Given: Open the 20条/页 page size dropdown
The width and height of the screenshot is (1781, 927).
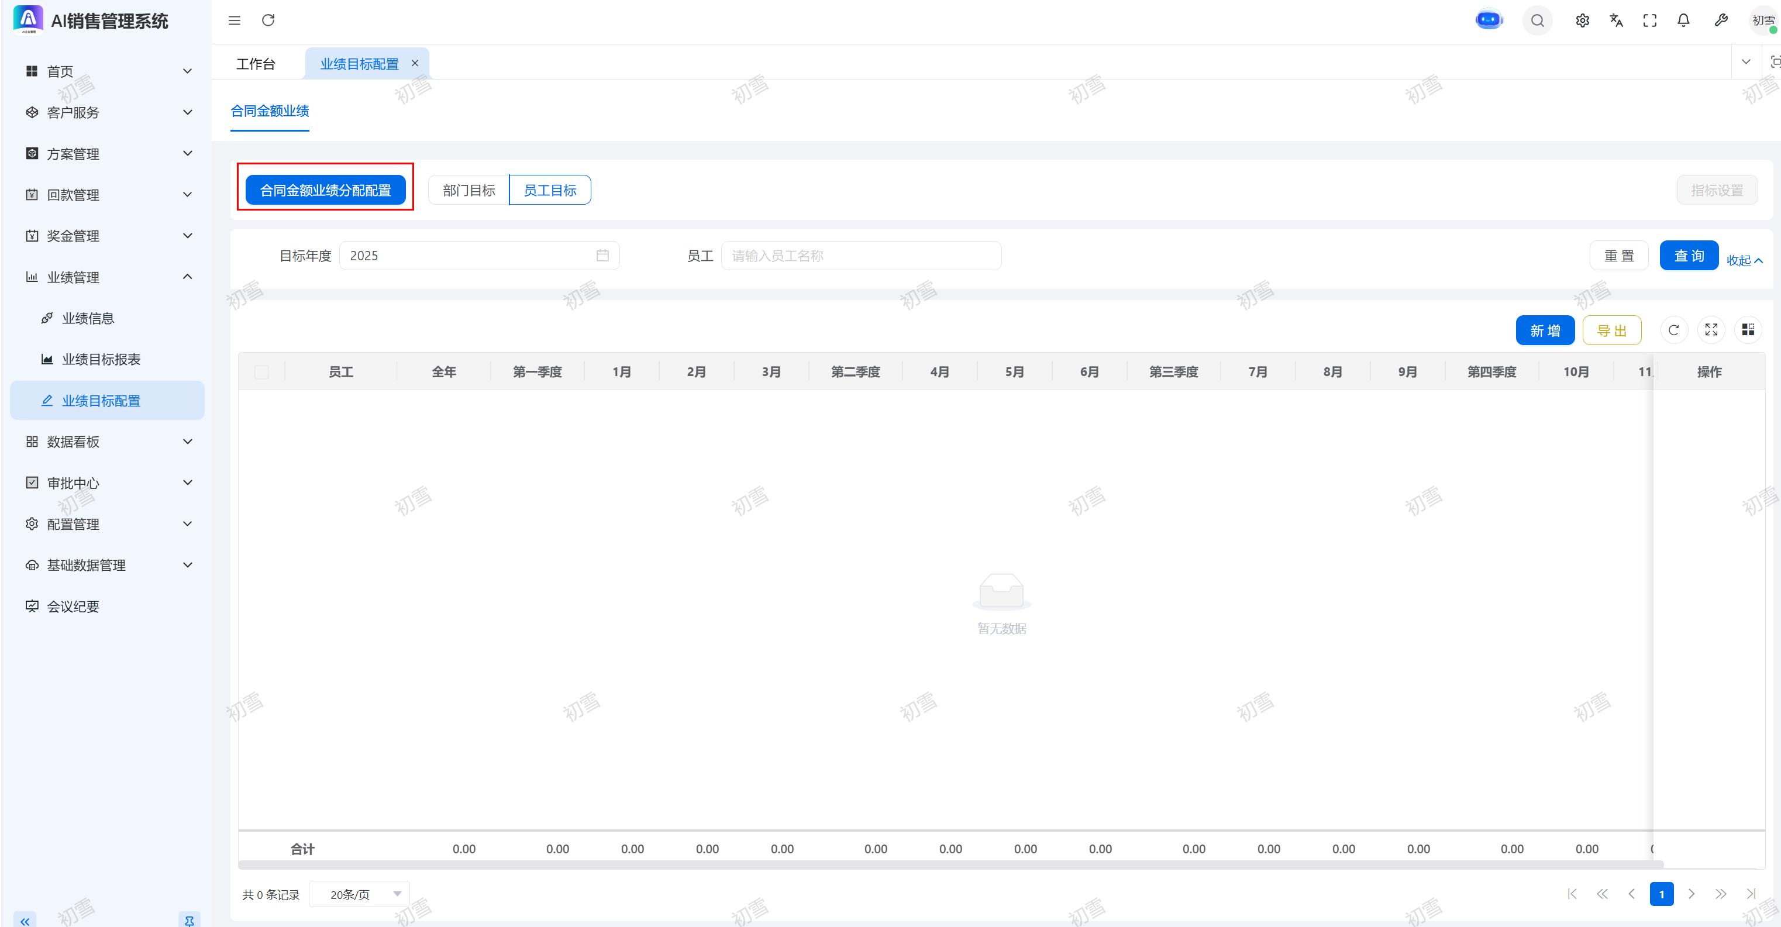Looking at the screenshot, I should pyautogui.click(x=360, y=894).
